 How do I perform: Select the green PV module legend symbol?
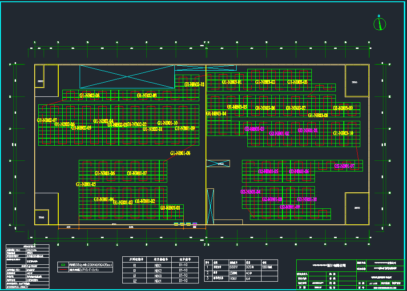tap(63, 264)
